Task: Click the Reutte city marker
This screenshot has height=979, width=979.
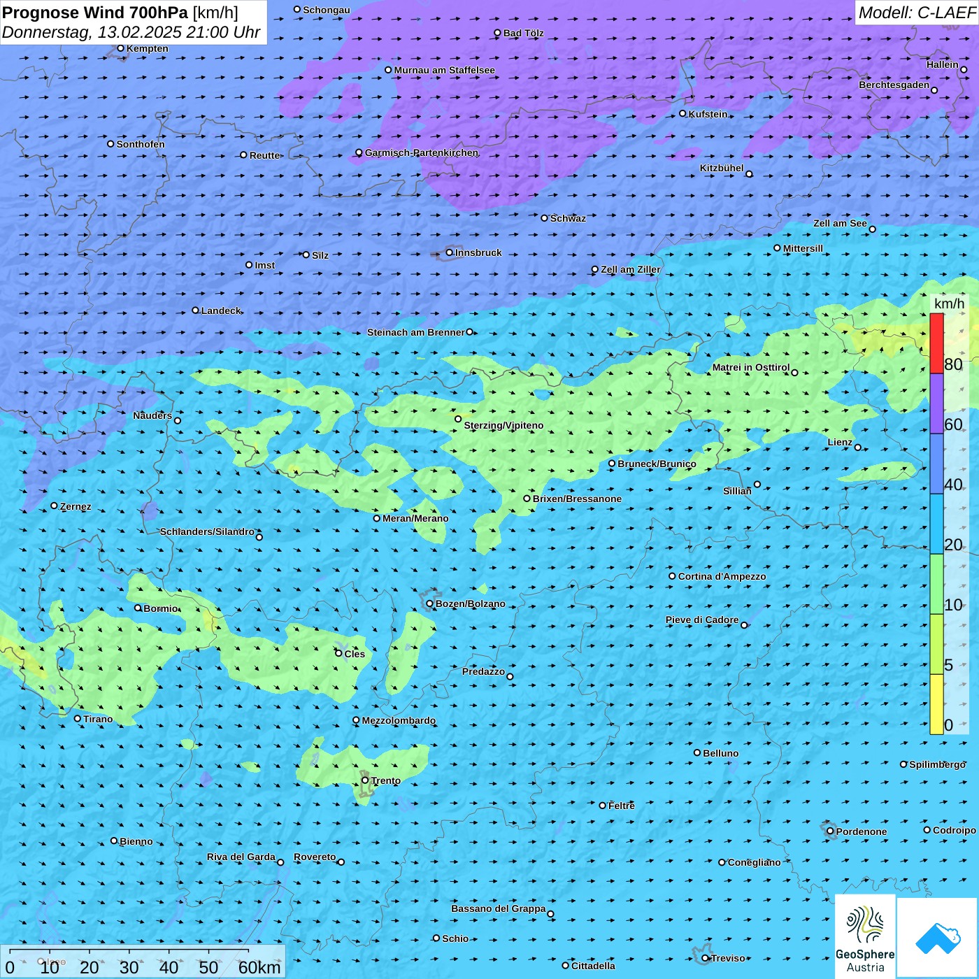Action: point(244,155)
